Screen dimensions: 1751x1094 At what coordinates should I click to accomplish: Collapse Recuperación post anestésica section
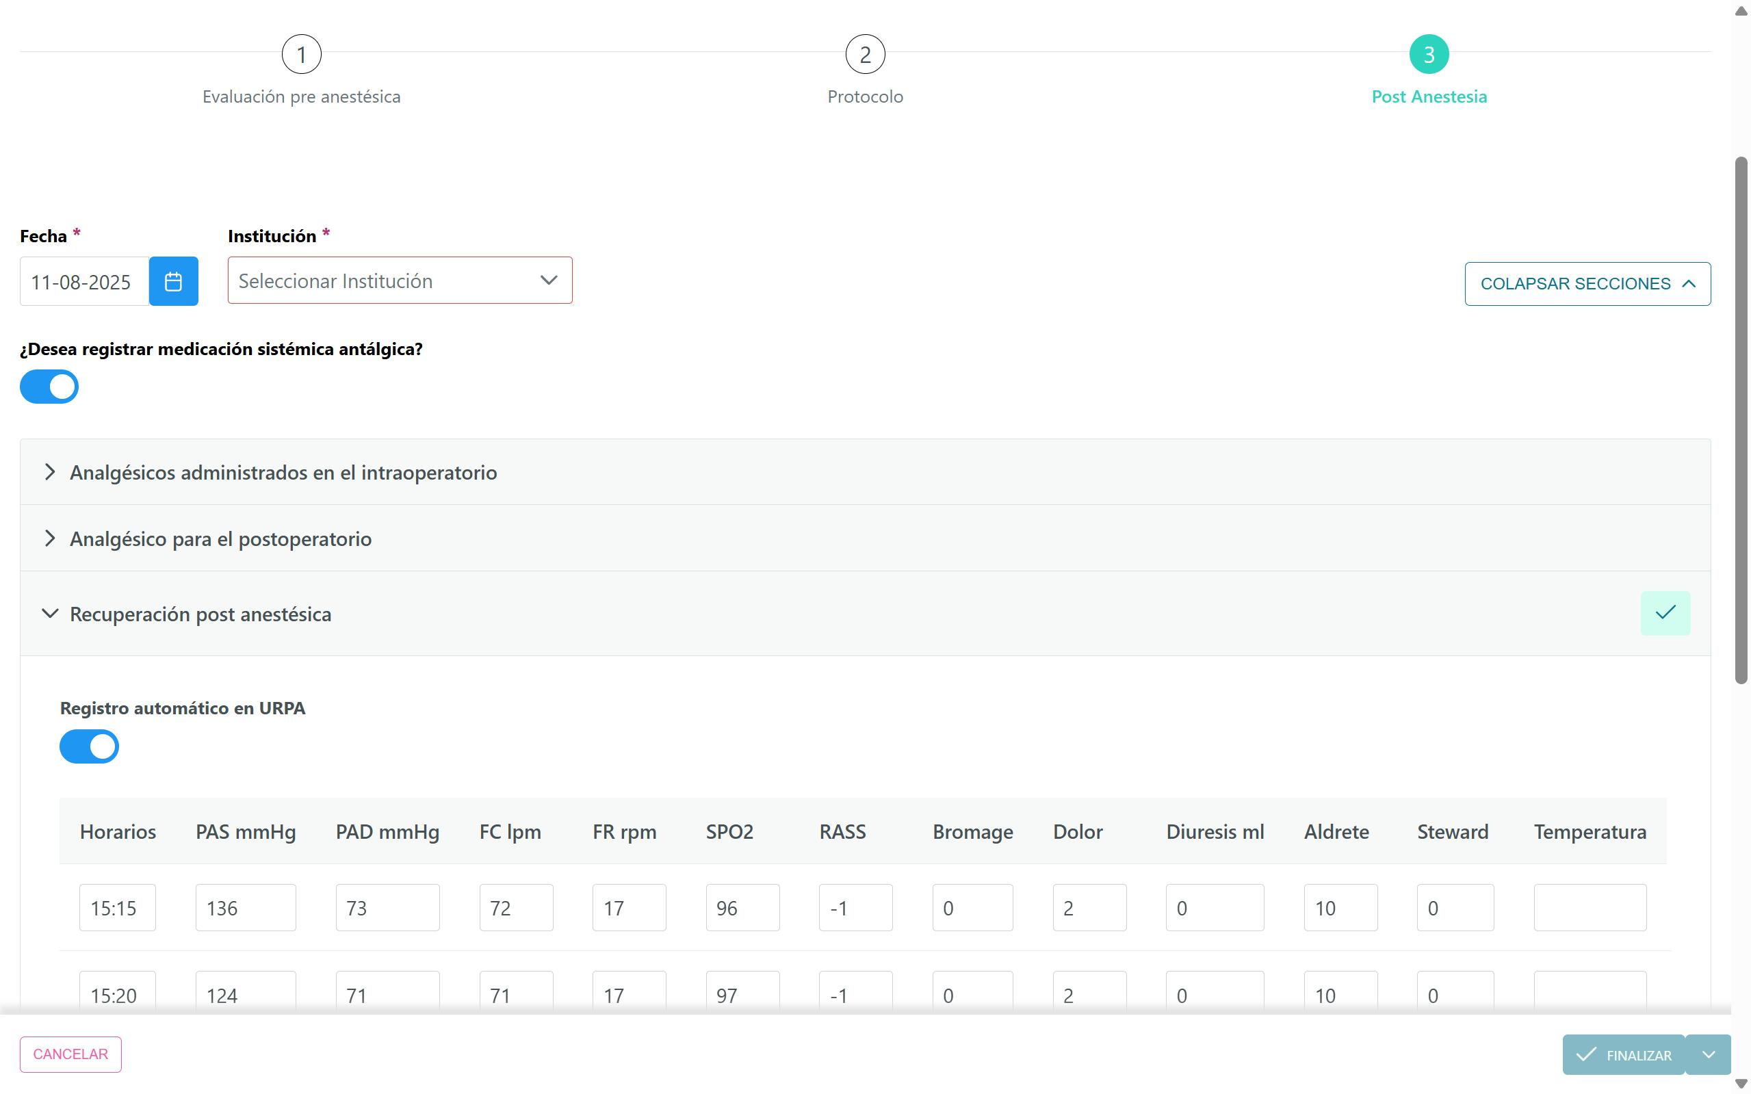tap(200, 614)
